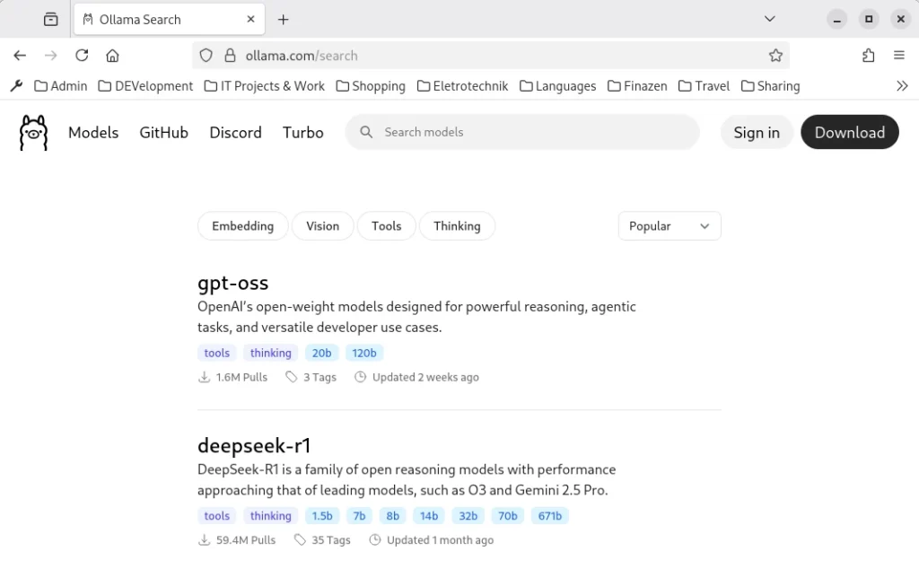Click the tag icon beside 35 Tags
This screenshot has width=919, height=569.
[x=300, y=539]
